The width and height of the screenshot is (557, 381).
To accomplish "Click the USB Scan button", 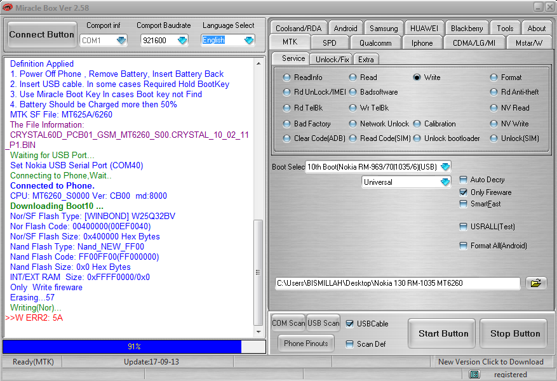I will (323, 323).
